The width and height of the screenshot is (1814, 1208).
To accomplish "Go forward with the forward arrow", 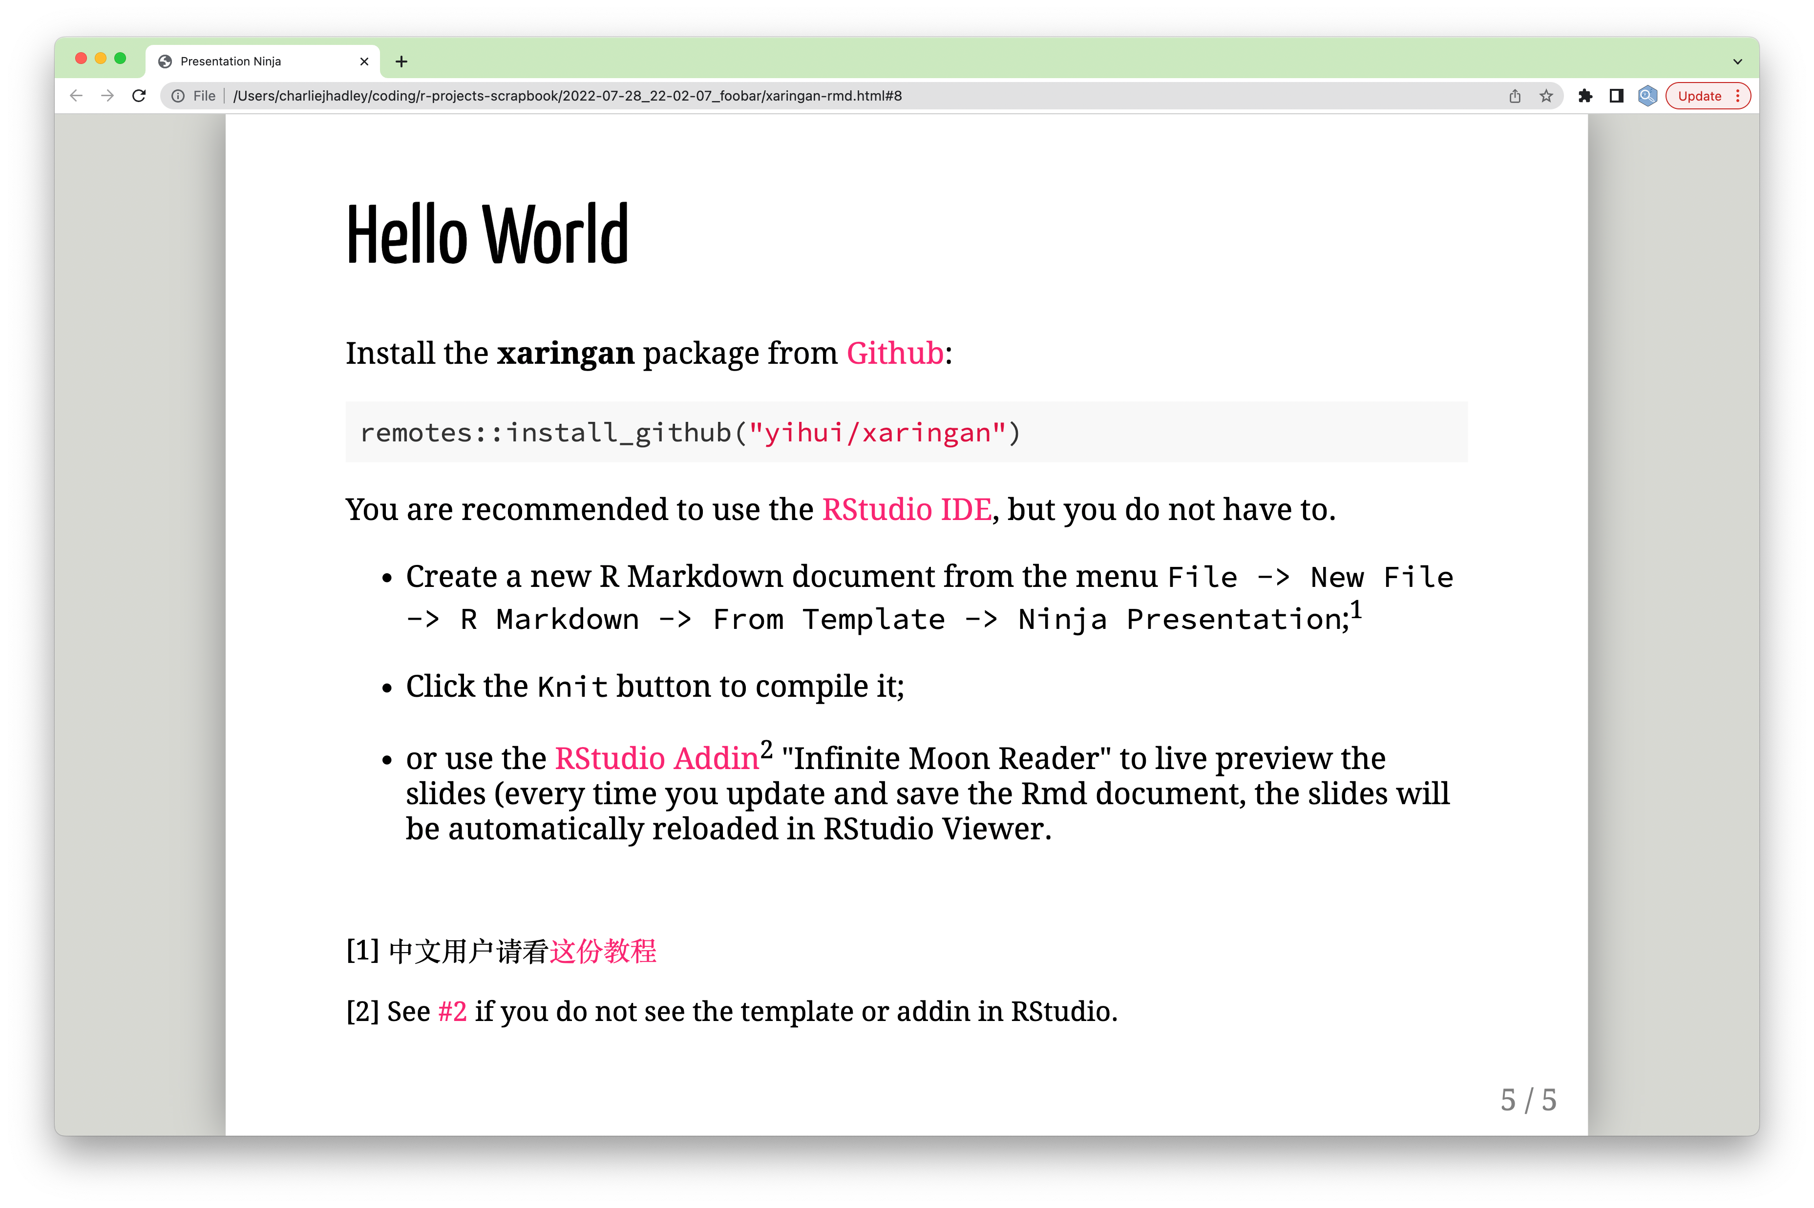I will 107,96.
